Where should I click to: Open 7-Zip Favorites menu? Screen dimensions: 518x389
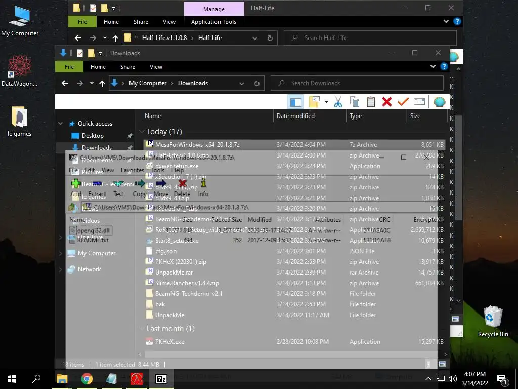[x=132, y=170]
